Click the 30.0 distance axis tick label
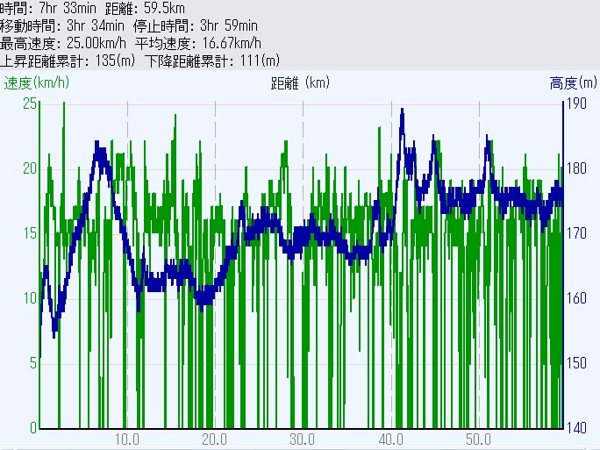 [304, 438]
